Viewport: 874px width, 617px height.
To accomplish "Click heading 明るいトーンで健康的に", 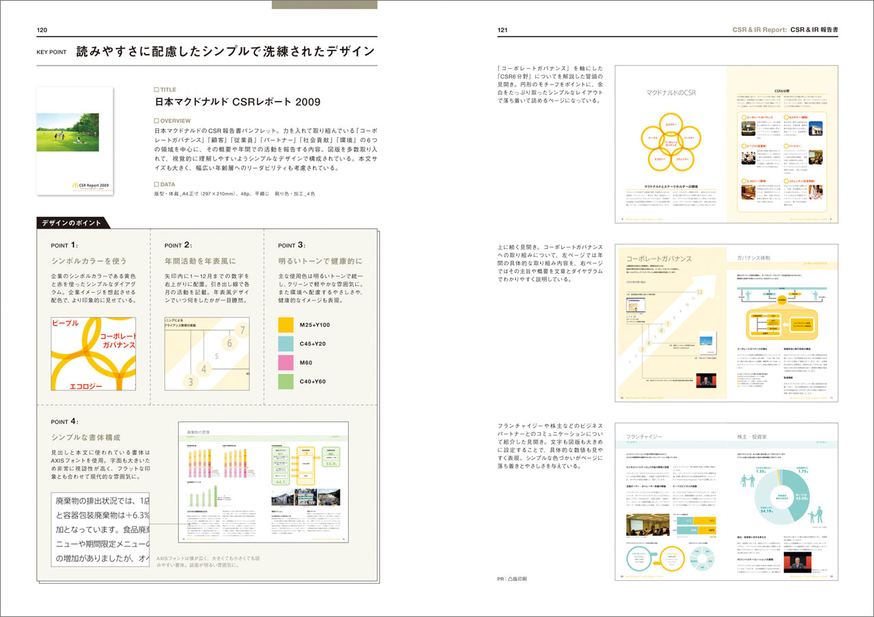I will (320, 261).
